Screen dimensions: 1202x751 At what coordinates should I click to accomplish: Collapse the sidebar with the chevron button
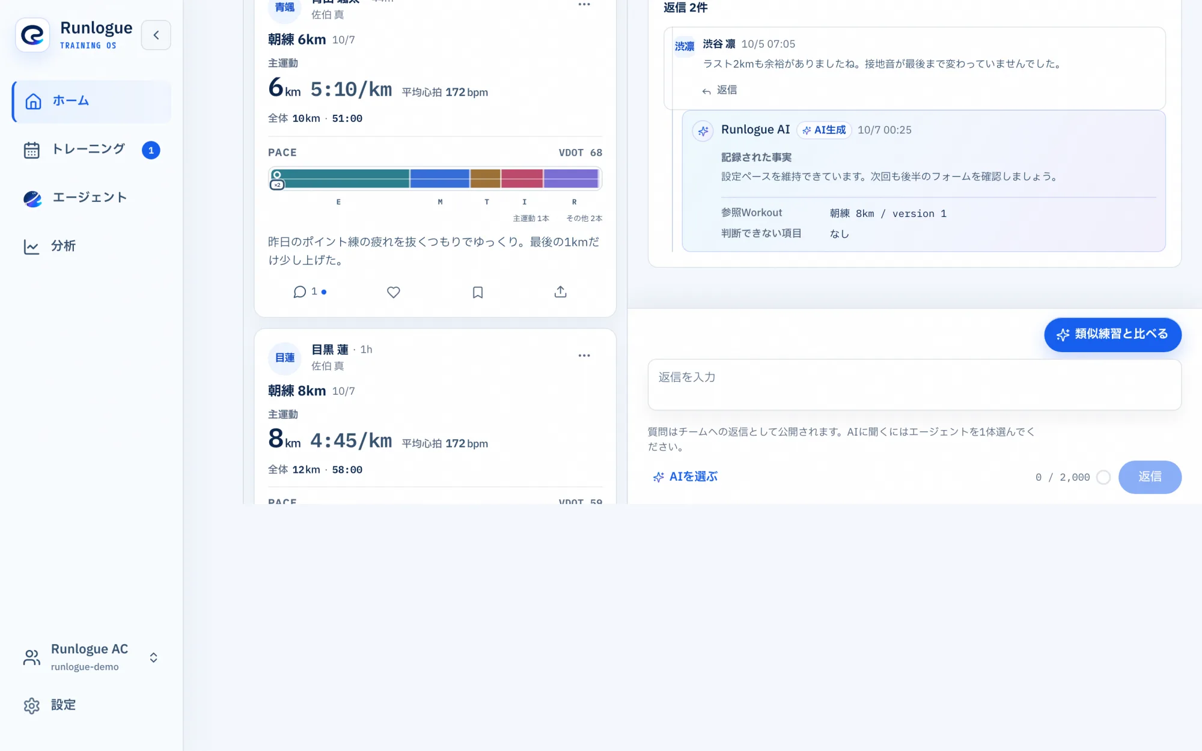tap(156, 35)
